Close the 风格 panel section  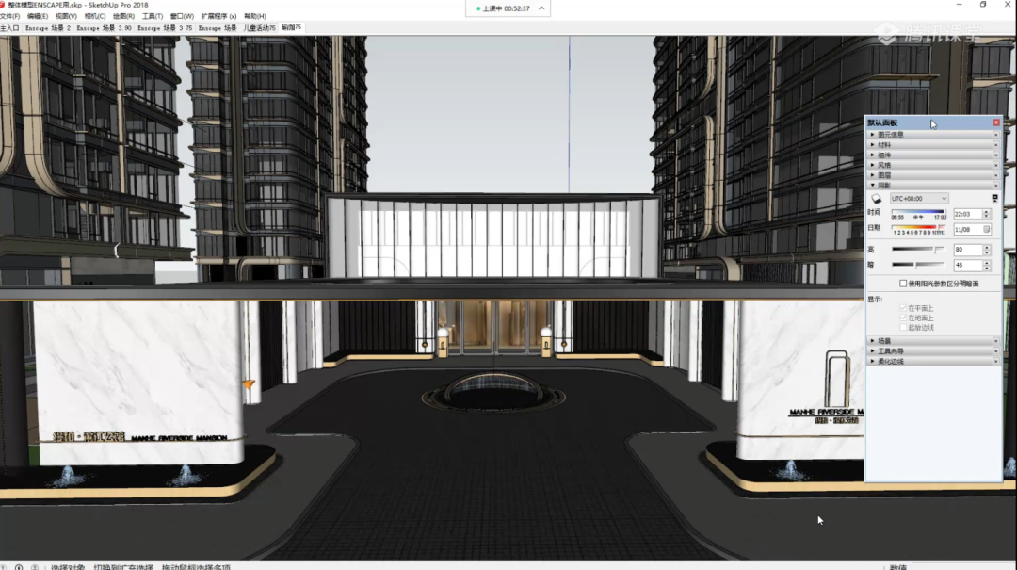point(996,165)
